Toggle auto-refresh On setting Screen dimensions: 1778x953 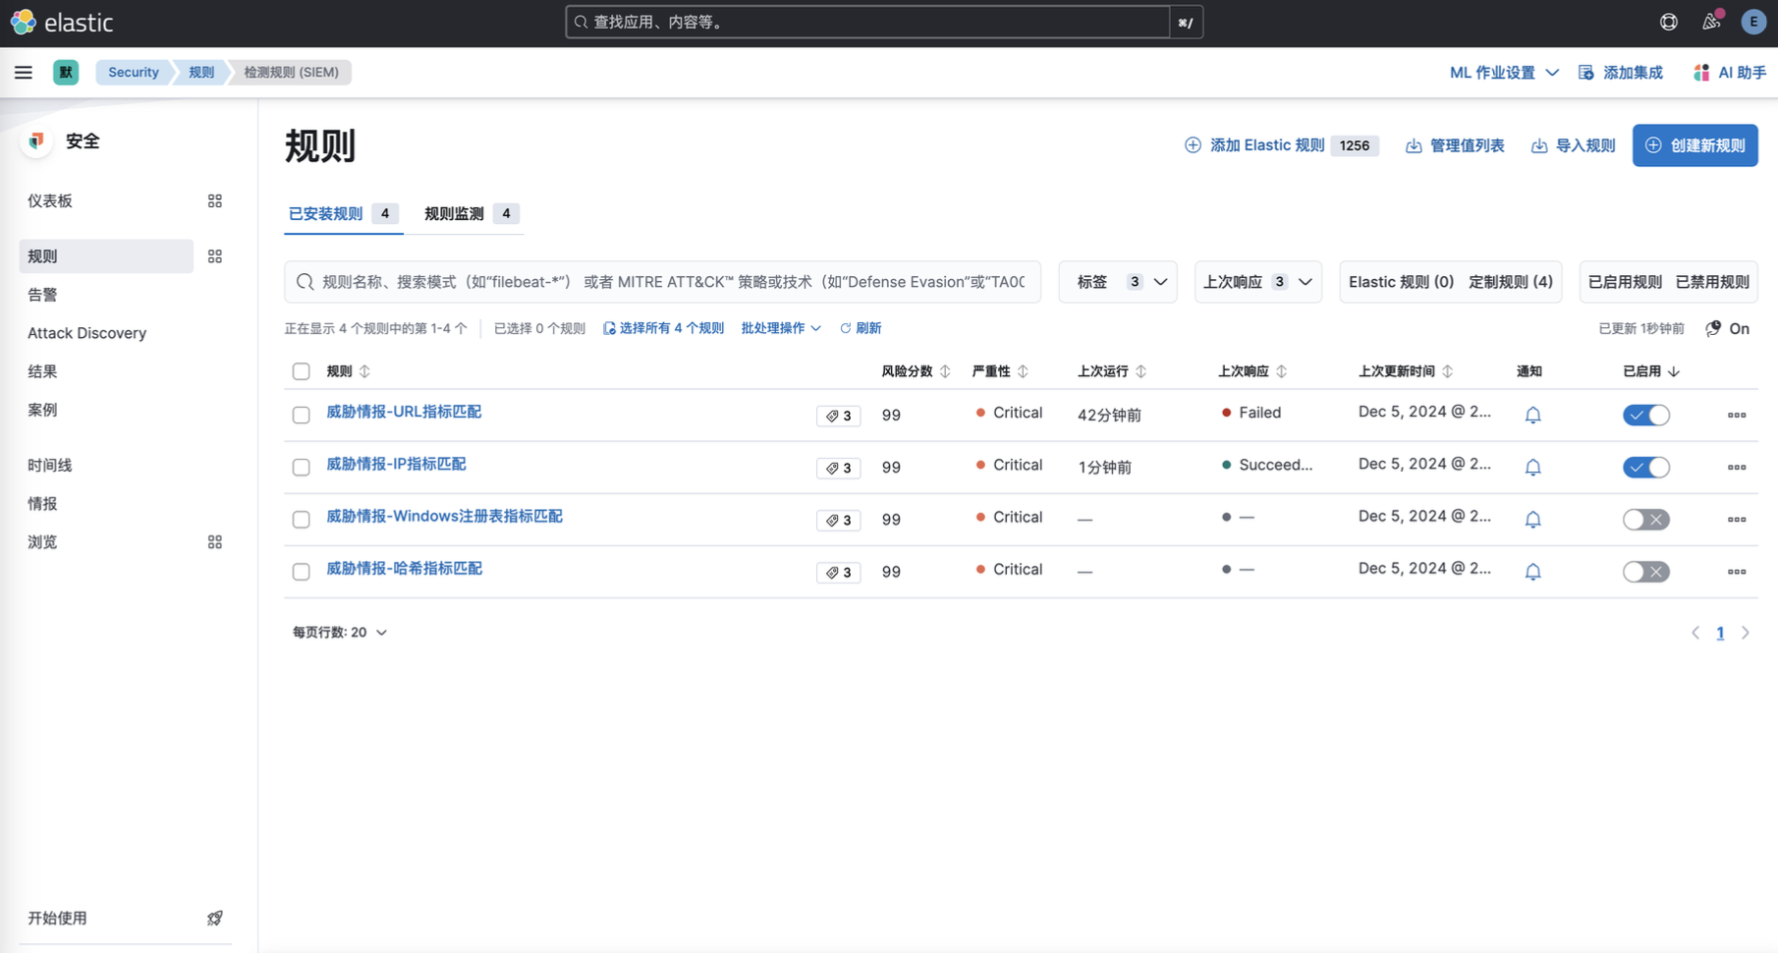pos(1728,328)
